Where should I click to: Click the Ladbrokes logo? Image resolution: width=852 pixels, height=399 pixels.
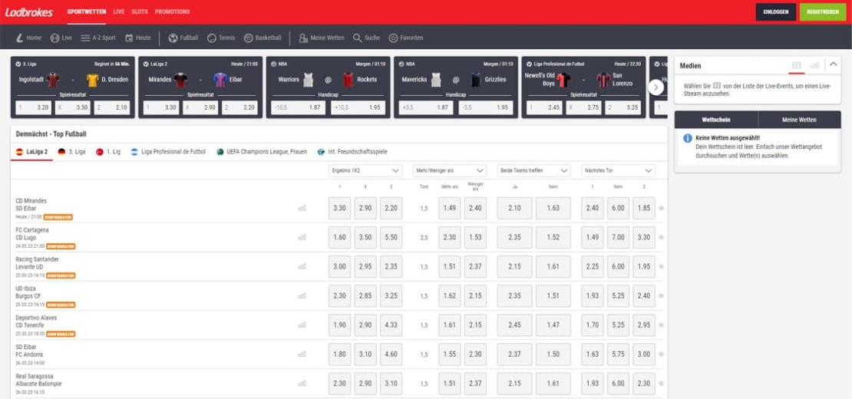tap(29, 12)
